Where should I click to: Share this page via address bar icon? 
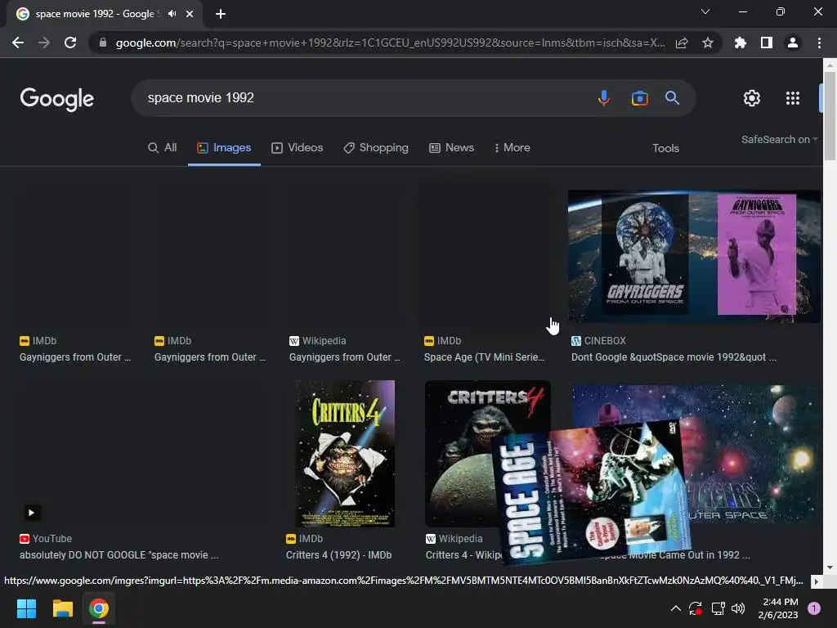coord(682,43)
